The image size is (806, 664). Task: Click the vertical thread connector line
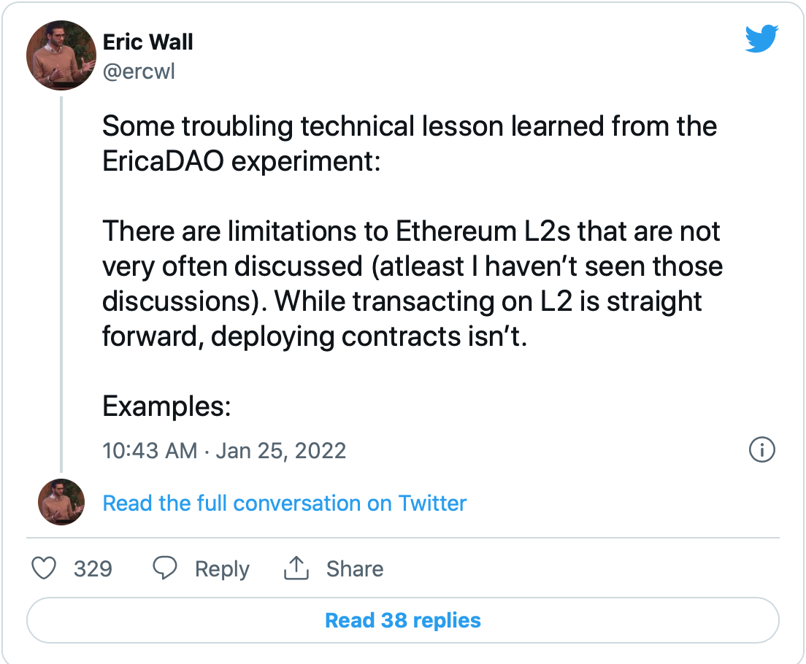[x=61, y=284]
